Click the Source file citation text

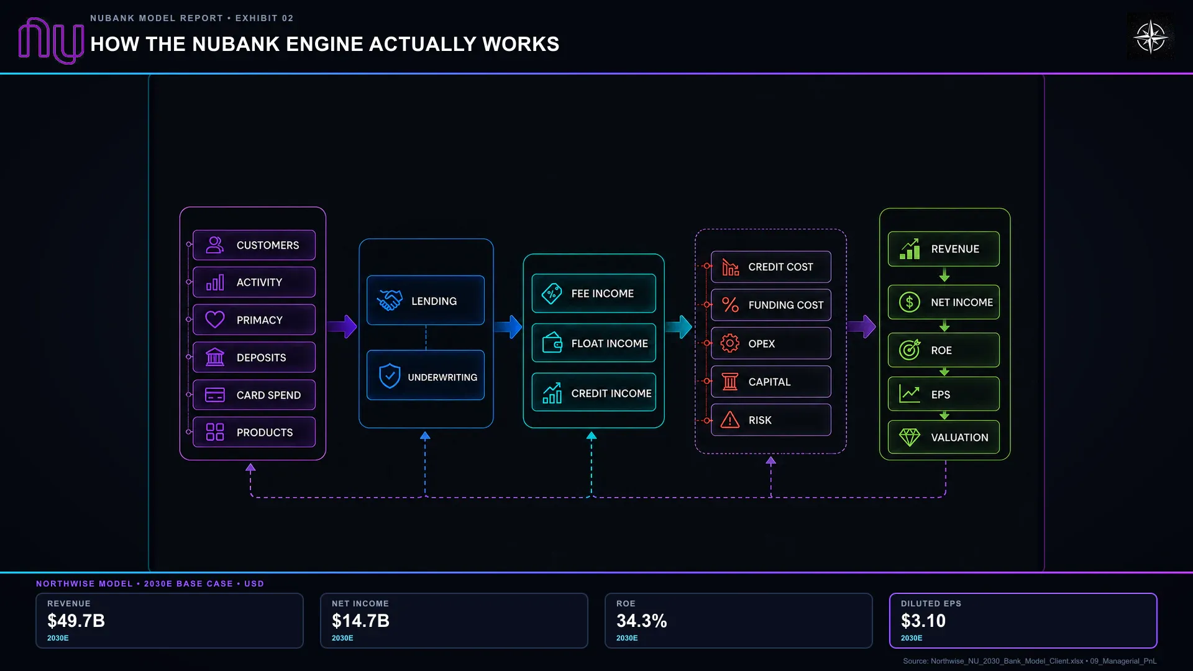coord(1030,661)
